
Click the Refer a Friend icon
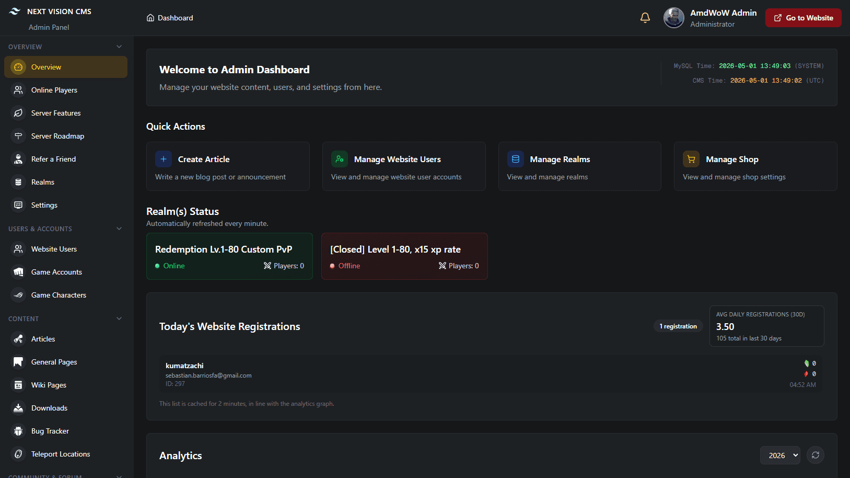(18, 159)
